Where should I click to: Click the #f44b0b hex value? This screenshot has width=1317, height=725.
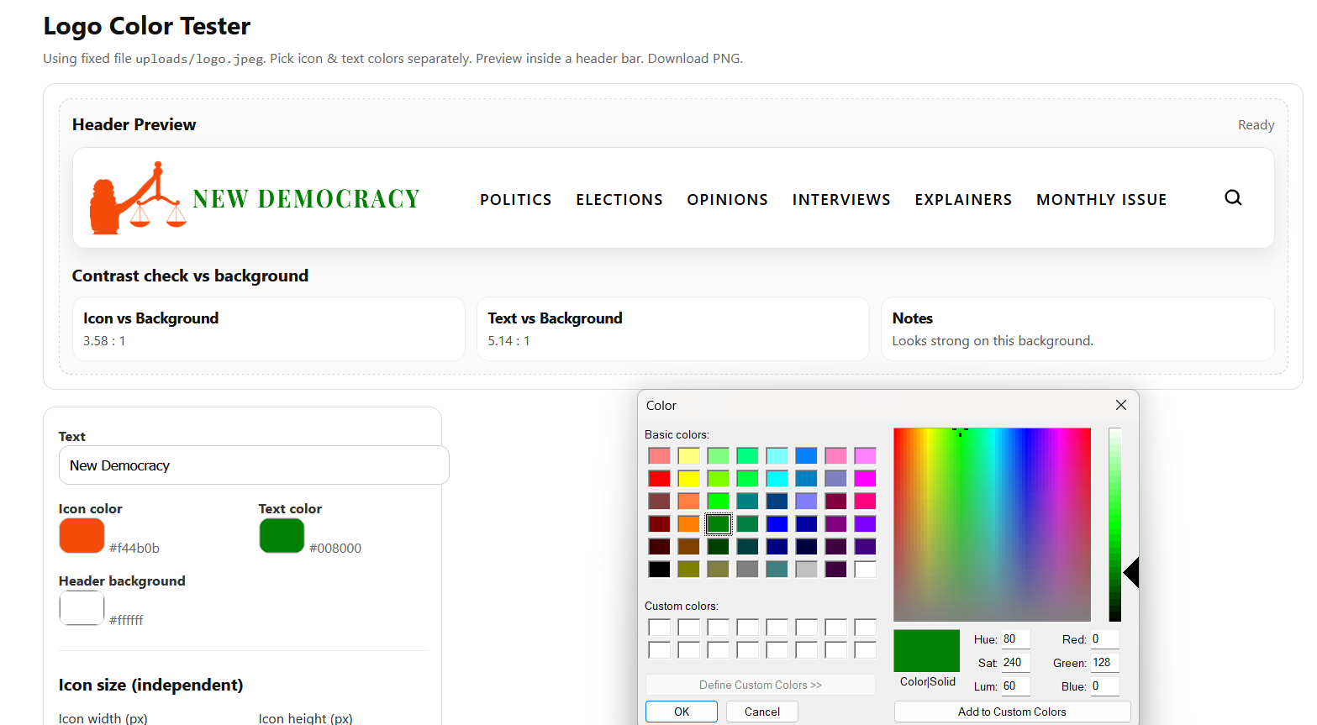click(x=134, y=548)
